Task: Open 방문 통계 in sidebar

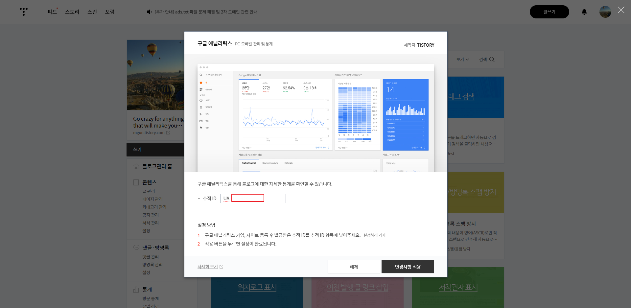Action: 151,298
